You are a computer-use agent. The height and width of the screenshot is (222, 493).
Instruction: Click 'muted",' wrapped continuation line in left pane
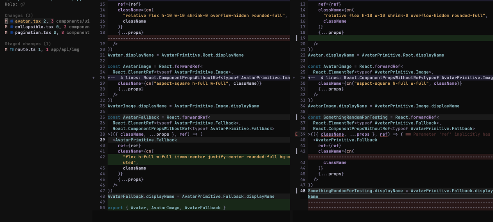130,162
